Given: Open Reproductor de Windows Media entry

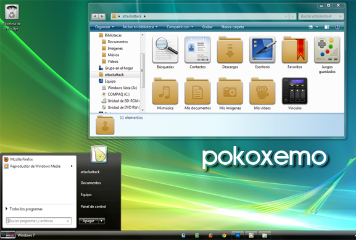Looking at the screenshot, I should click(35, 166).
